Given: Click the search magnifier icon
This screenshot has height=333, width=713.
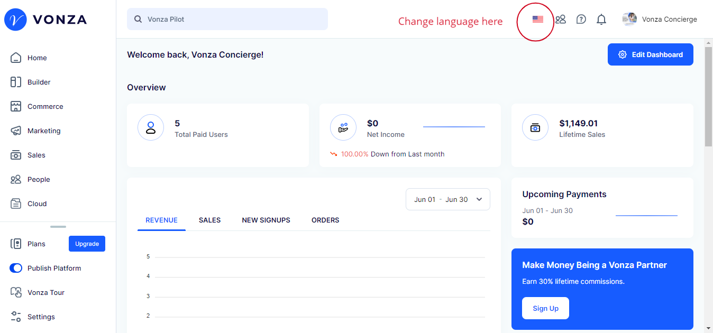Looking at the screenshot, I should tap(138, 19).
